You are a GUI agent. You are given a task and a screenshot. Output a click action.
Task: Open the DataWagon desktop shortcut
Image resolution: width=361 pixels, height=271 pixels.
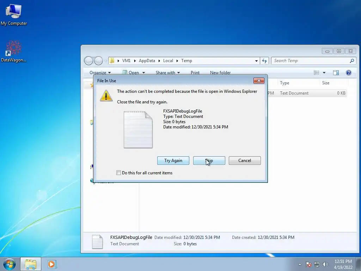pos(14,52)
